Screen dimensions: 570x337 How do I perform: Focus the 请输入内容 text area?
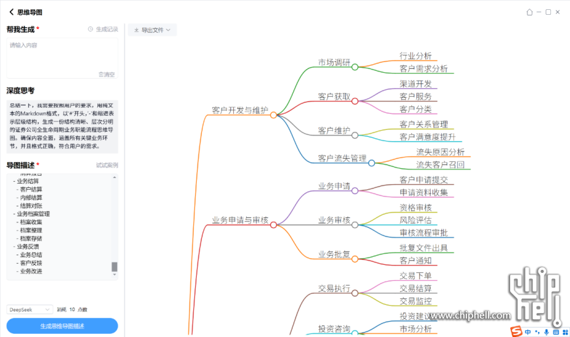[62, 58]
